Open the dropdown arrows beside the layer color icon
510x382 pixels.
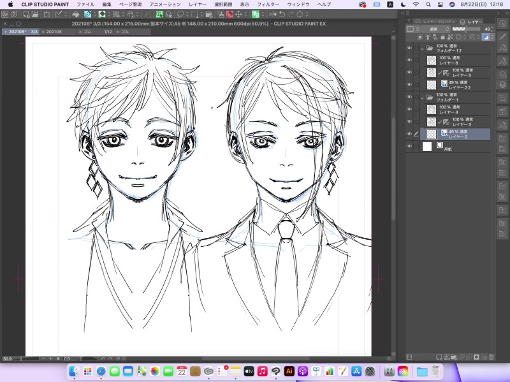tap(492, 38)
